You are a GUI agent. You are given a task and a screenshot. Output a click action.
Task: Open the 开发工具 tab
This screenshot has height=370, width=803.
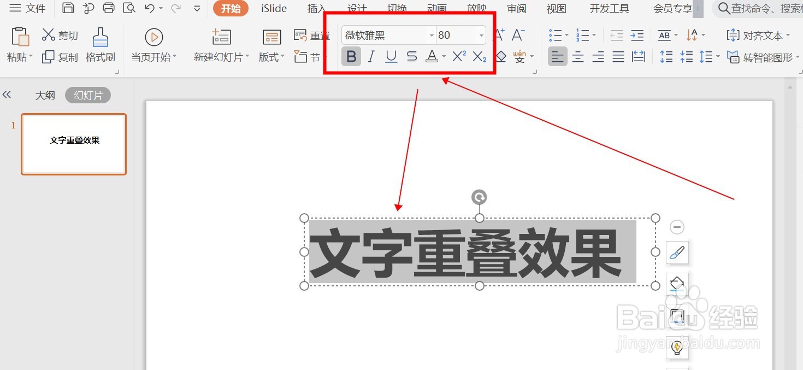coord(609,8)
